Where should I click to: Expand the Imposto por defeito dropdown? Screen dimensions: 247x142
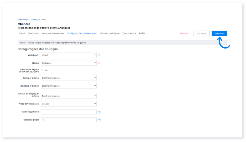69,85
